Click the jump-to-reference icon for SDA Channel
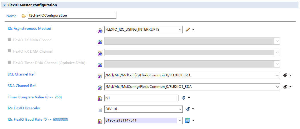 coord(285,87)
